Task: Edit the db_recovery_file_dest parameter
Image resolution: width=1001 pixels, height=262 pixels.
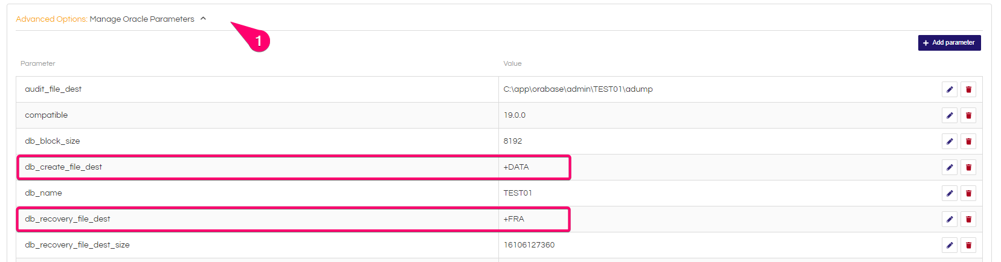Action: click(949, 219)
